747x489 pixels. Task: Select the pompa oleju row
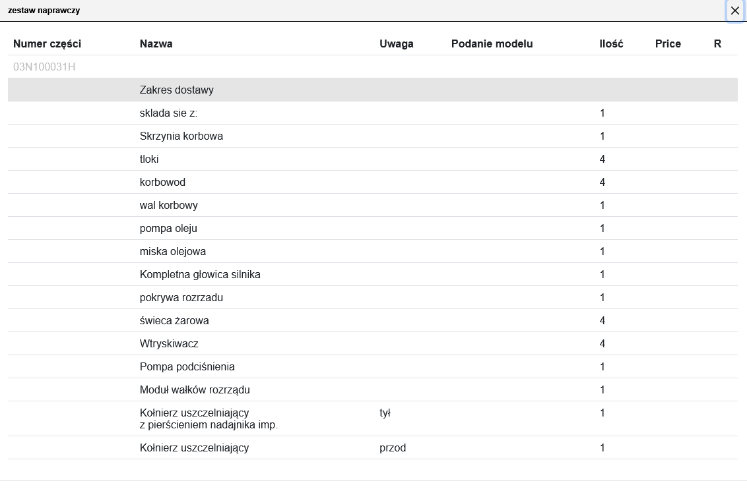(x=168, y=229)
